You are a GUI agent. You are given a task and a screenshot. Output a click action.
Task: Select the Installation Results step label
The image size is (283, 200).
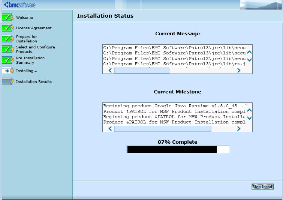click(x=34, y=82)
